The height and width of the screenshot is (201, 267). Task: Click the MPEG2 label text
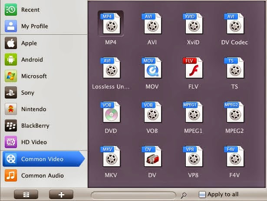click(x=234, y=131)
